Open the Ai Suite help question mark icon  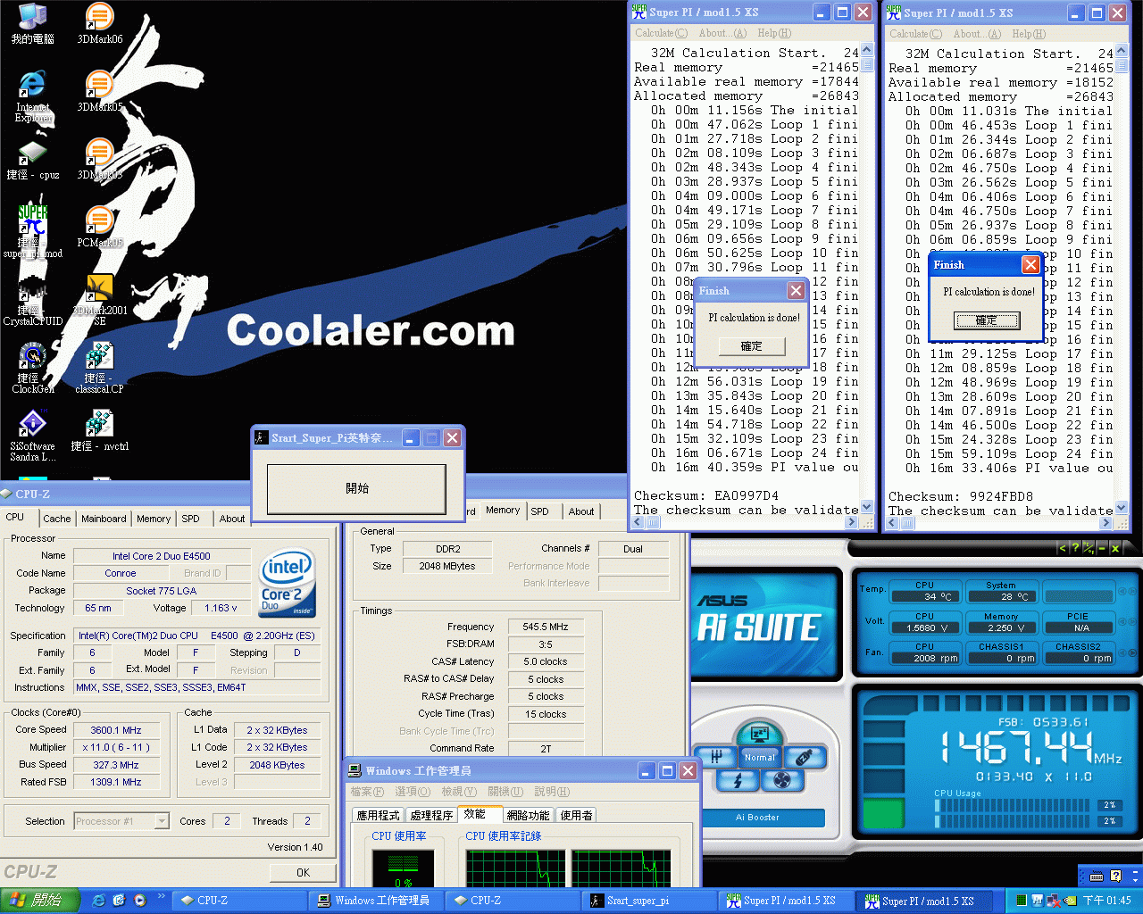1075,548
